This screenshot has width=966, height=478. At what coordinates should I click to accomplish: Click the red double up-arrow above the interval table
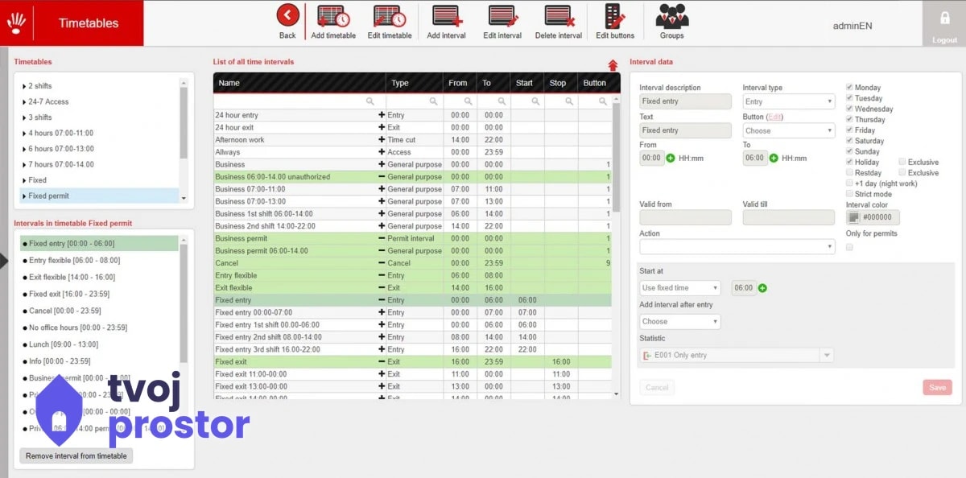point(613,65)
